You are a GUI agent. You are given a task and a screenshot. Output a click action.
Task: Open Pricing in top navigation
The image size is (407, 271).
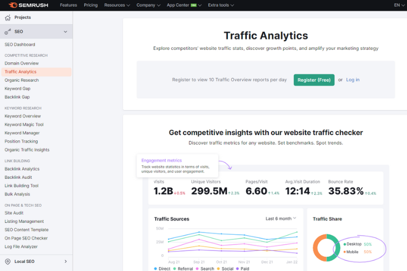tap(91, 5)
